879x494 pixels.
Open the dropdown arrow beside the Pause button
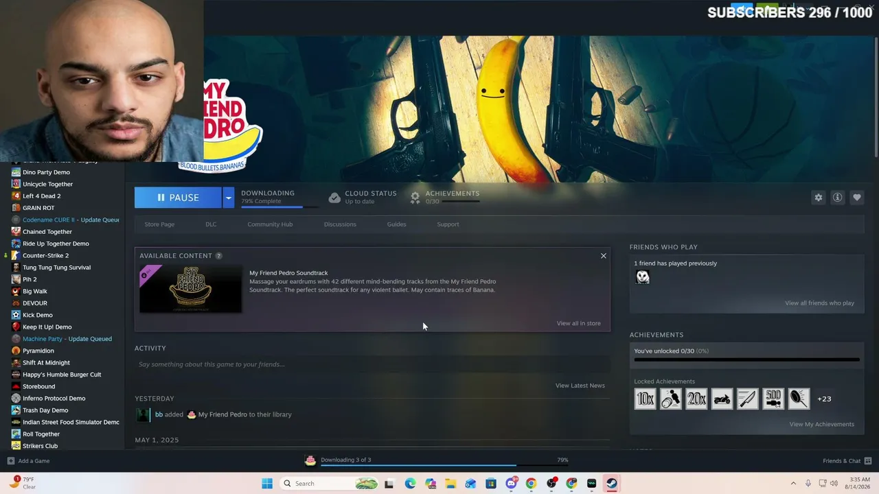(228, 198)
